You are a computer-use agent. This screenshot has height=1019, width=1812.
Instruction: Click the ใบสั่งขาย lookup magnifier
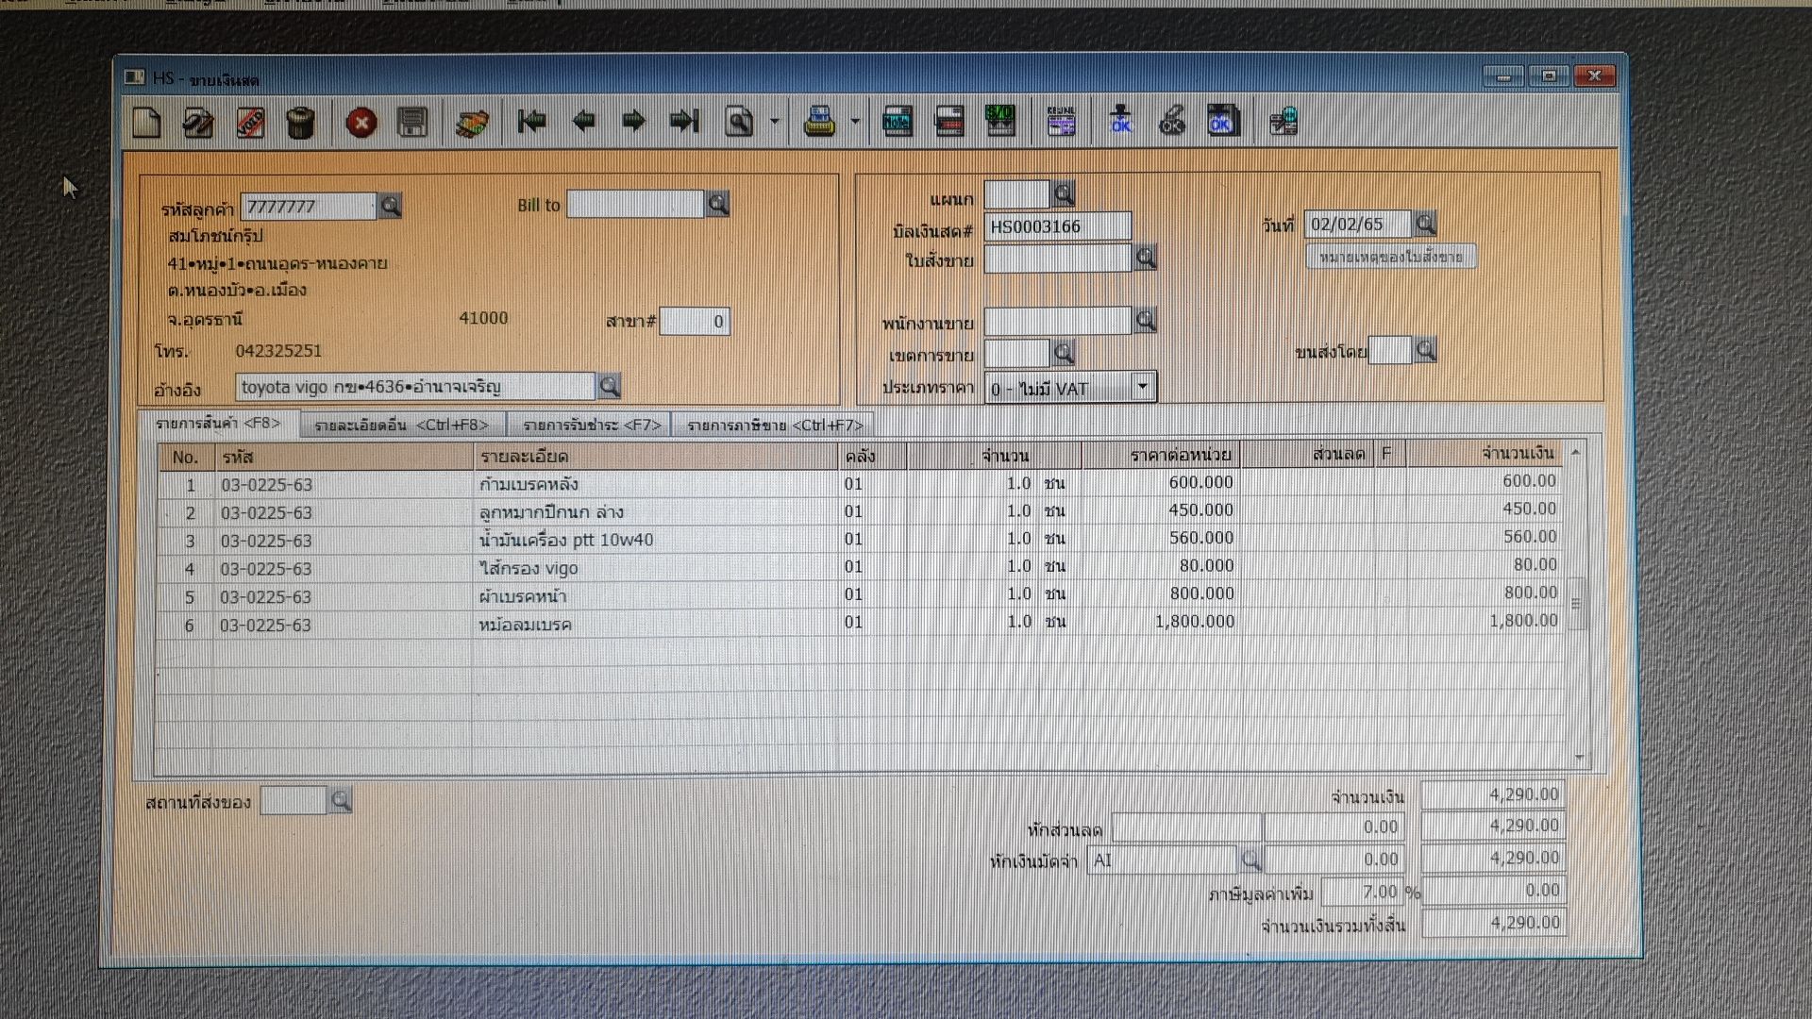click(1146, 258)
